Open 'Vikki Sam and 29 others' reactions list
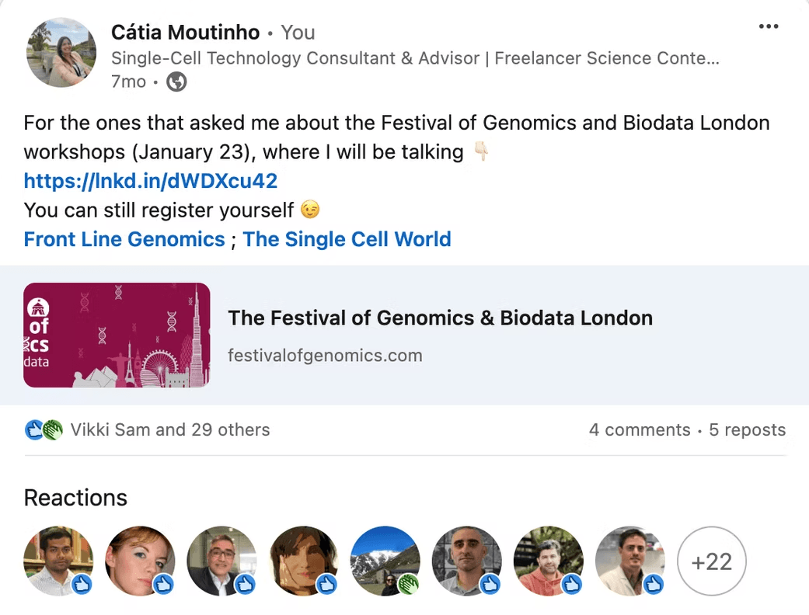The width and height of the screenshot is (809, 615). (x=169, y=430)
